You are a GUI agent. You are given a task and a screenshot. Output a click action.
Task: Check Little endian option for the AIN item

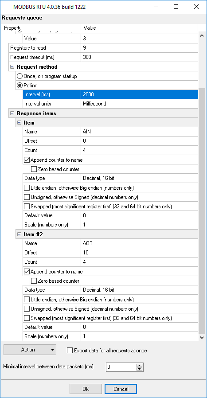pyautogui.click(x=27, y=188)
